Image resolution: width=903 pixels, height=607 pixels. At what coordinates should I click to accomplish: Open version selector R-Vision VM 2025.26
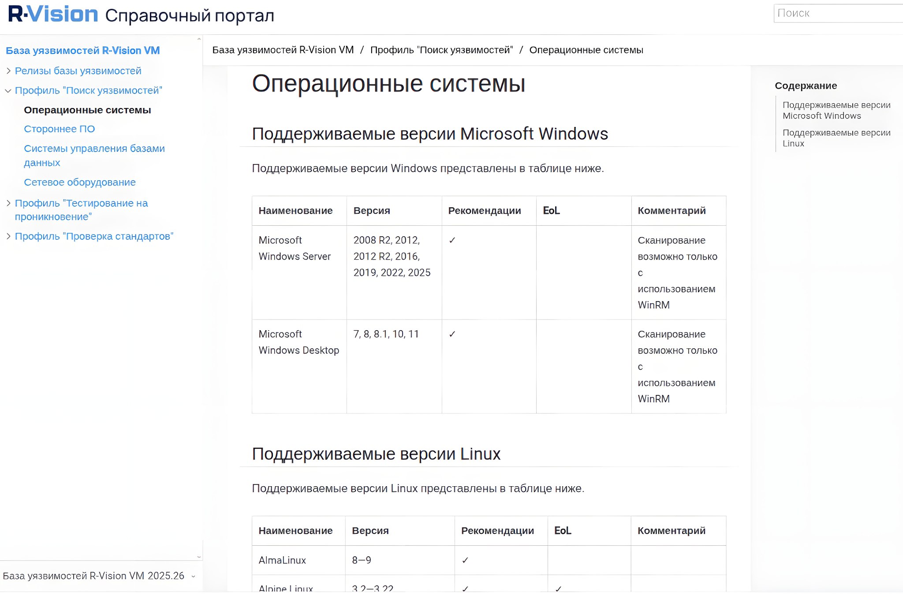click(99, 576)
